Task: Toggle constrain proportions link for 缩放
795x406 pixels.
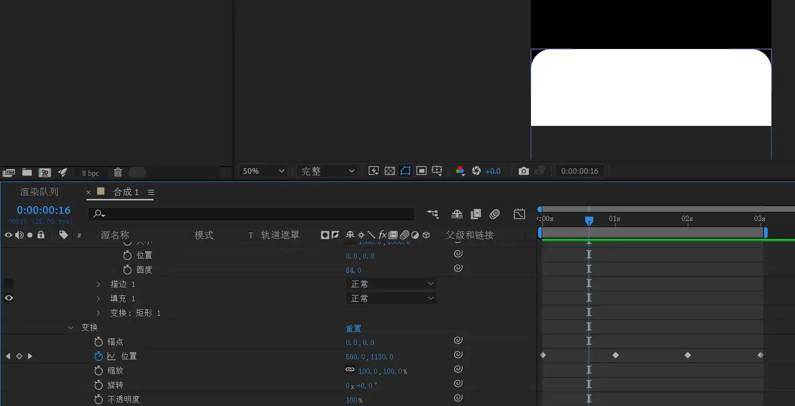Action: (350, 370)
